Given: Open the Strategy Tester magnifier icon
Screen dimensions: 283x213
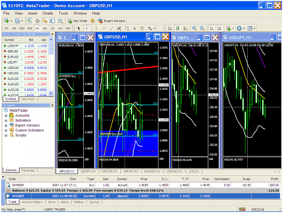Looking at the screenshot, I should tap(60, 21).
